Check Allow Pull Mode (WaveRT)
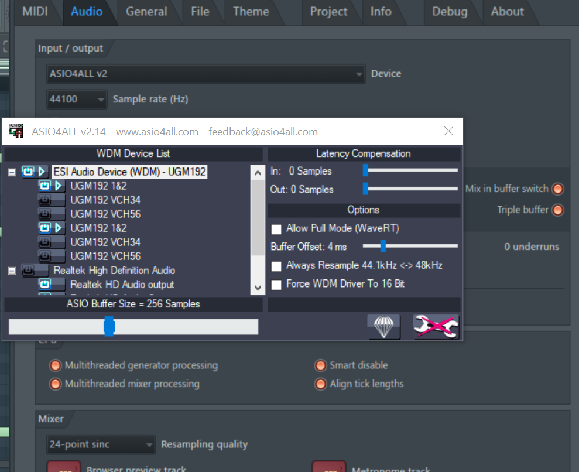The width and height of the screenshot is (579, 472). click(x=276, y=229)
